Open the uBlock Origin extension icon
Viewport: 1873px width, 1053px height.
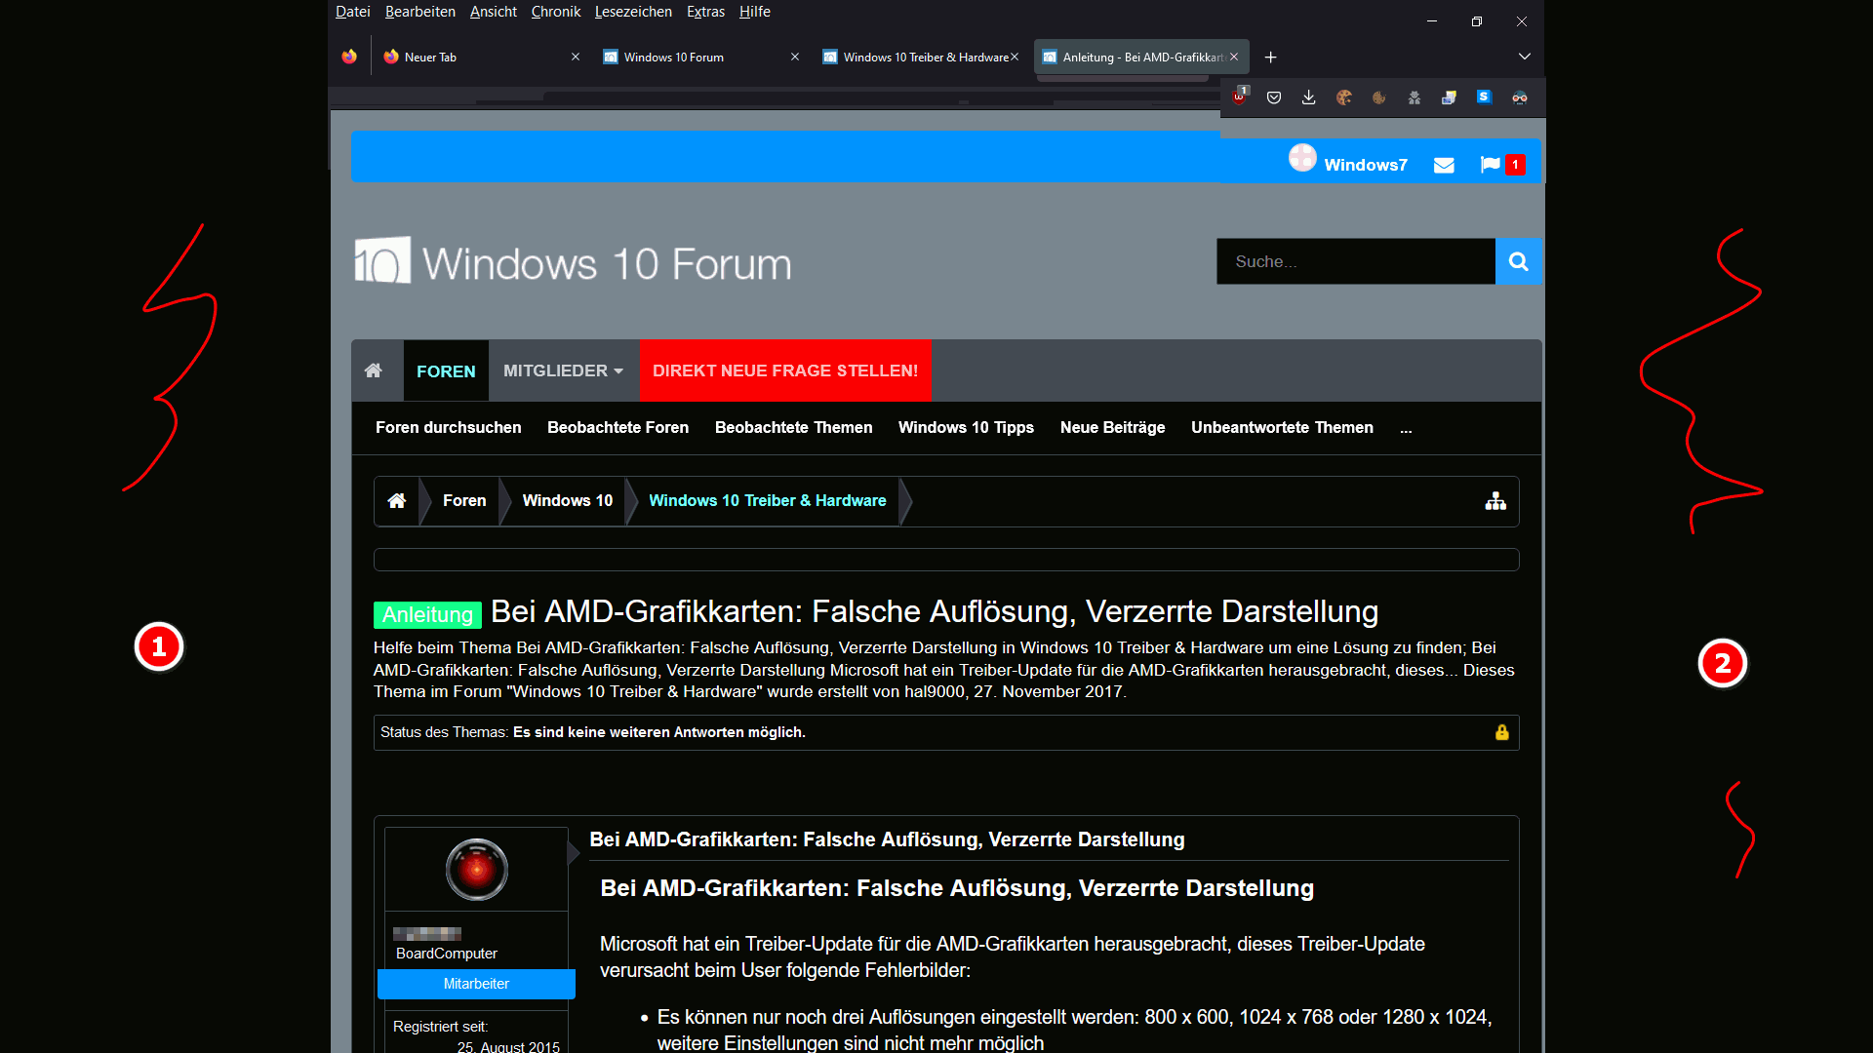click(x=1239, y=97)
